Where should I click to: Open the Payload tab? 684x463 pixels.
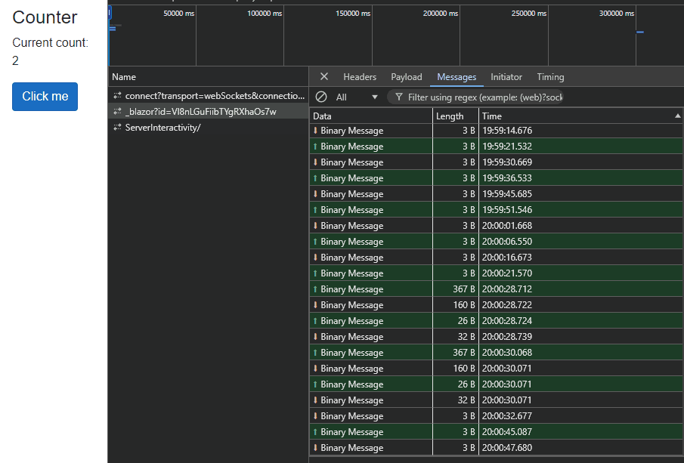coord(407,77)
